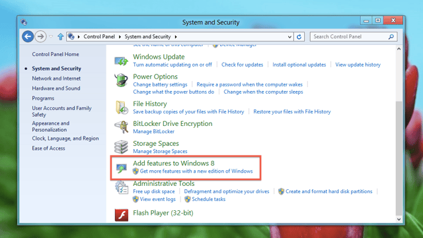The height and width of the screenshot is (238, 423).
Task: Expand the chevron after Control Panel breadcrumb
Action: [x=120, y=37]
